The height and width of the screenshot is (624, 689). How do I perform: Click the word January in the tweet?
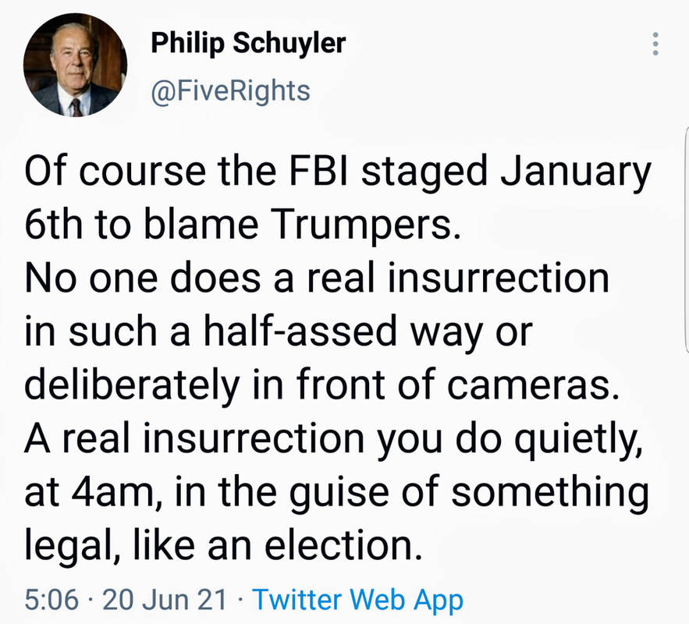(x=575, y=172)
